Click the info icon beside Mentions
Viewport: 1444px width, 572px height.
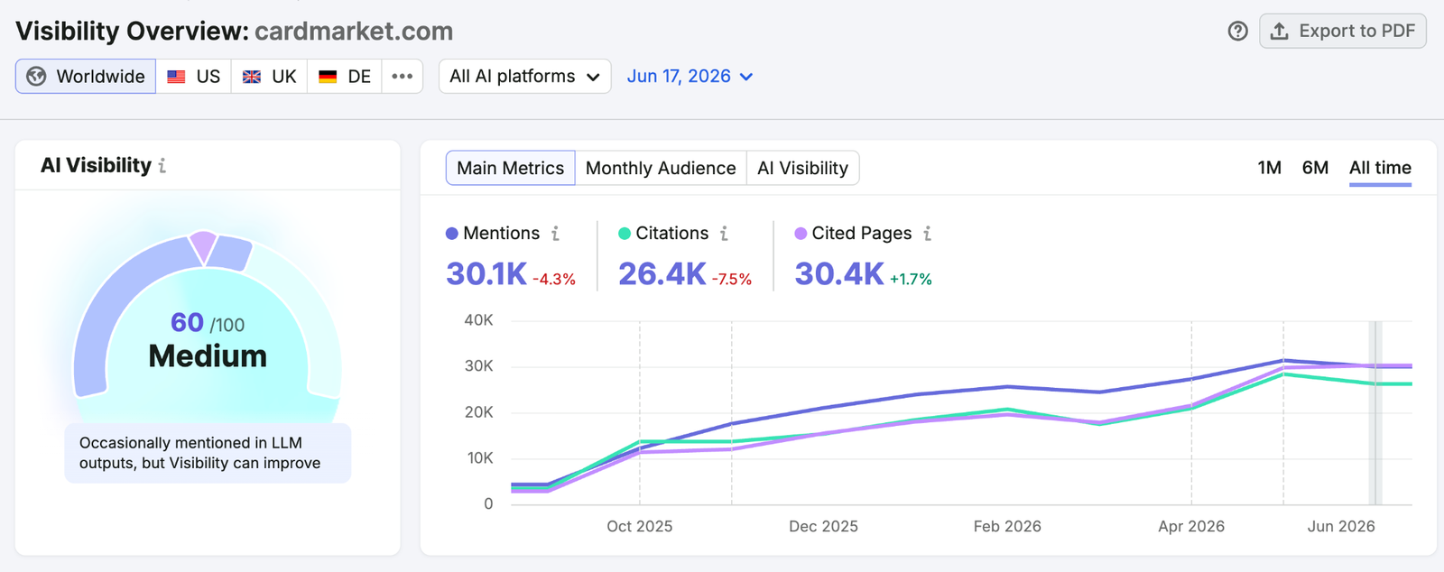[x=555, y=234]
